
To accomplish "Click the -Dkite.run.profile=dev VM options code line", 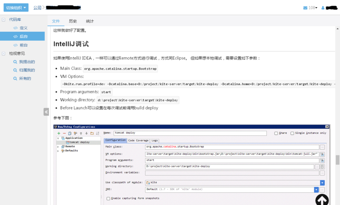I will click(198, 84).
